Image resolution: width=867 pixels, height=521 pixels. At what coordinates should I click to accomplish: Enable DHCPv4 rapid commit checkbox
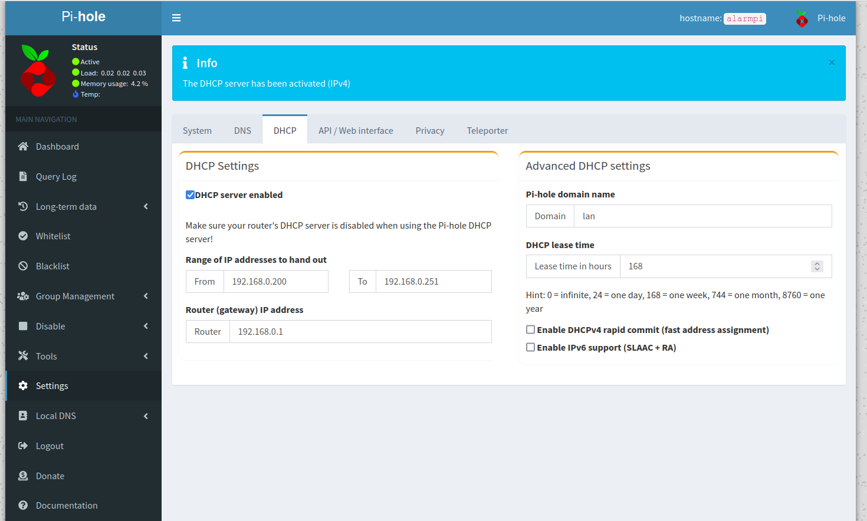tap(530, 329)
